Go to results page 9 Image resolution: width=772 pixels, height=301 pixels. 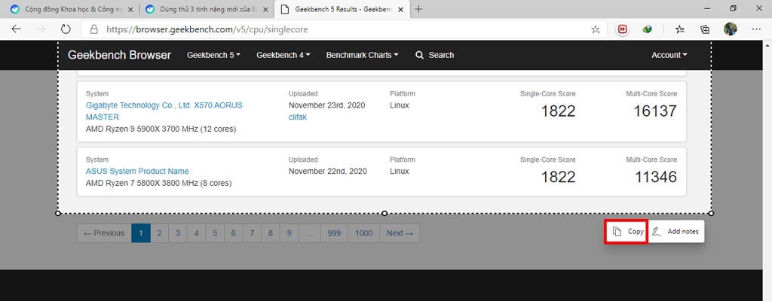tap(289, 233)
